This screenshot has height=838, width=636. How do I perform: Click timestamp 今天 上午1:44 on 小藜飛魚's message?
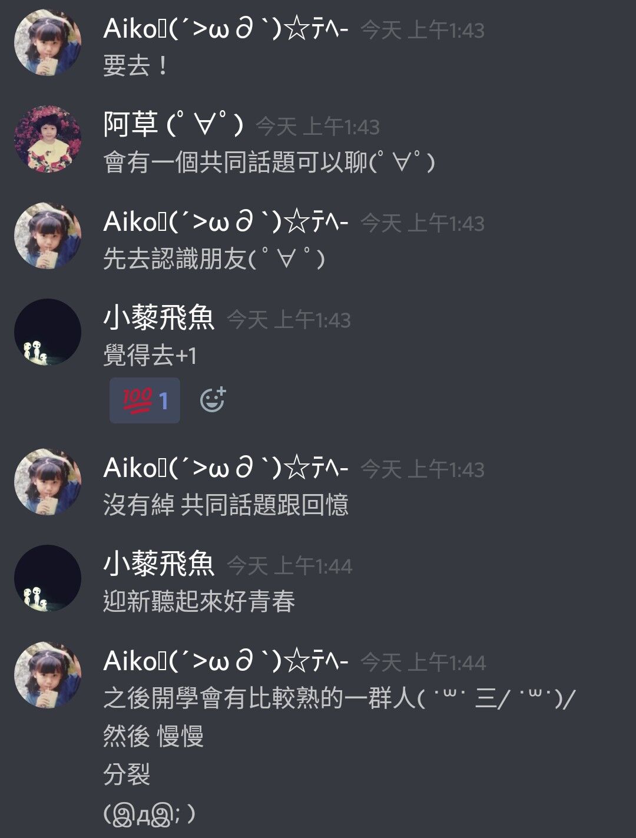point(289,567)
